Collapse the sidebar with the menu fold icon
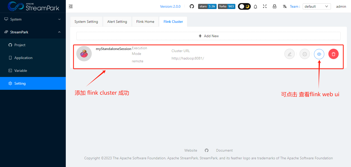 coord(71,6)
